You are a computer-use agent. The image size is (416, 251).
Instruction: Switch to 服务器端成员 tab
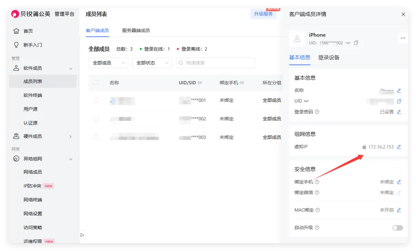coord(136,30)
